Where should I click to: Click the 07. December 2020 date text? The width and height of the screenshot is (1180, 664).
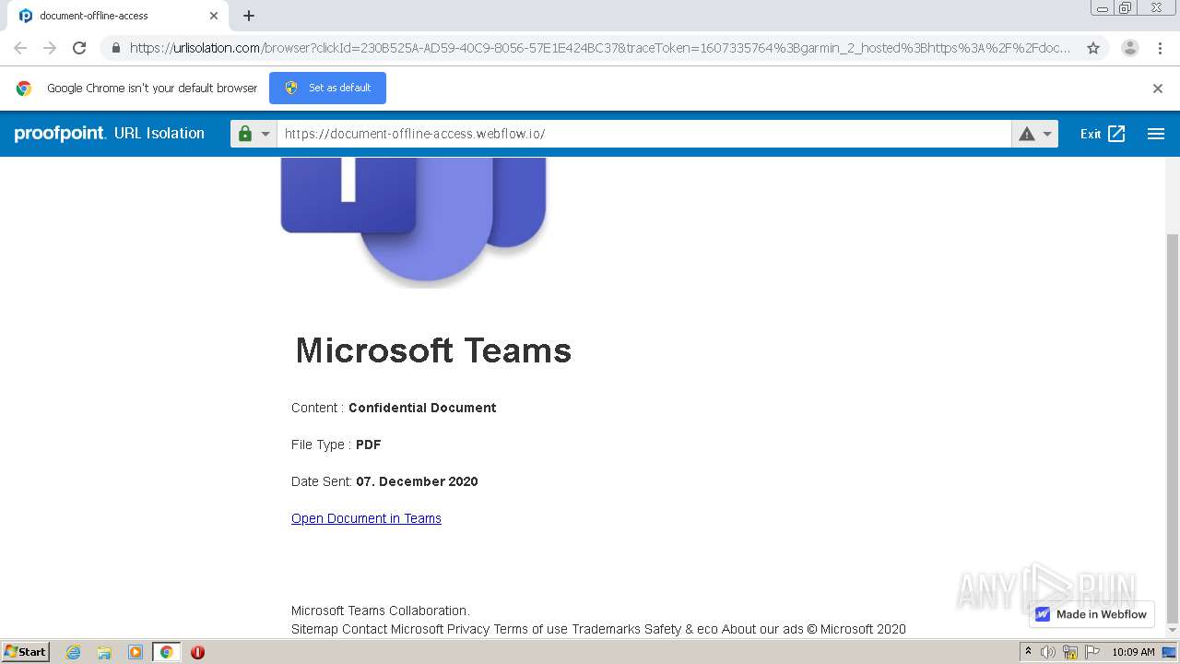pos(417,481)
